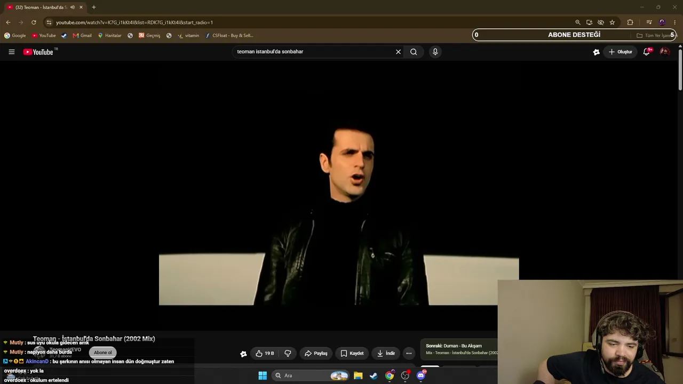Click the İndir download button
The image size is (683, 384).
pyautogui.click(x=386, y=353)
